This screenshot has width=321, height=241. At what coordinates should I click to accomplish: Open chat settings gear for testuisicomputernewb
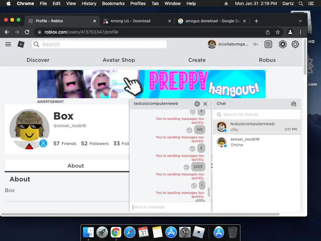pos(197,104)
